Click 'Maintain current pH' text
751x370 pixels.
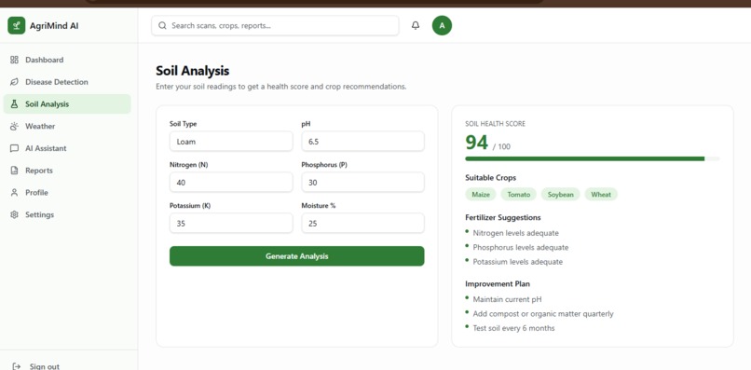[507, 299]
